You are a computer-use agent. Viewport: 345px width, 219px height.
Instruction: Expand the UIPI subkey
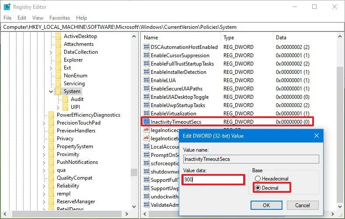[58, 107]
